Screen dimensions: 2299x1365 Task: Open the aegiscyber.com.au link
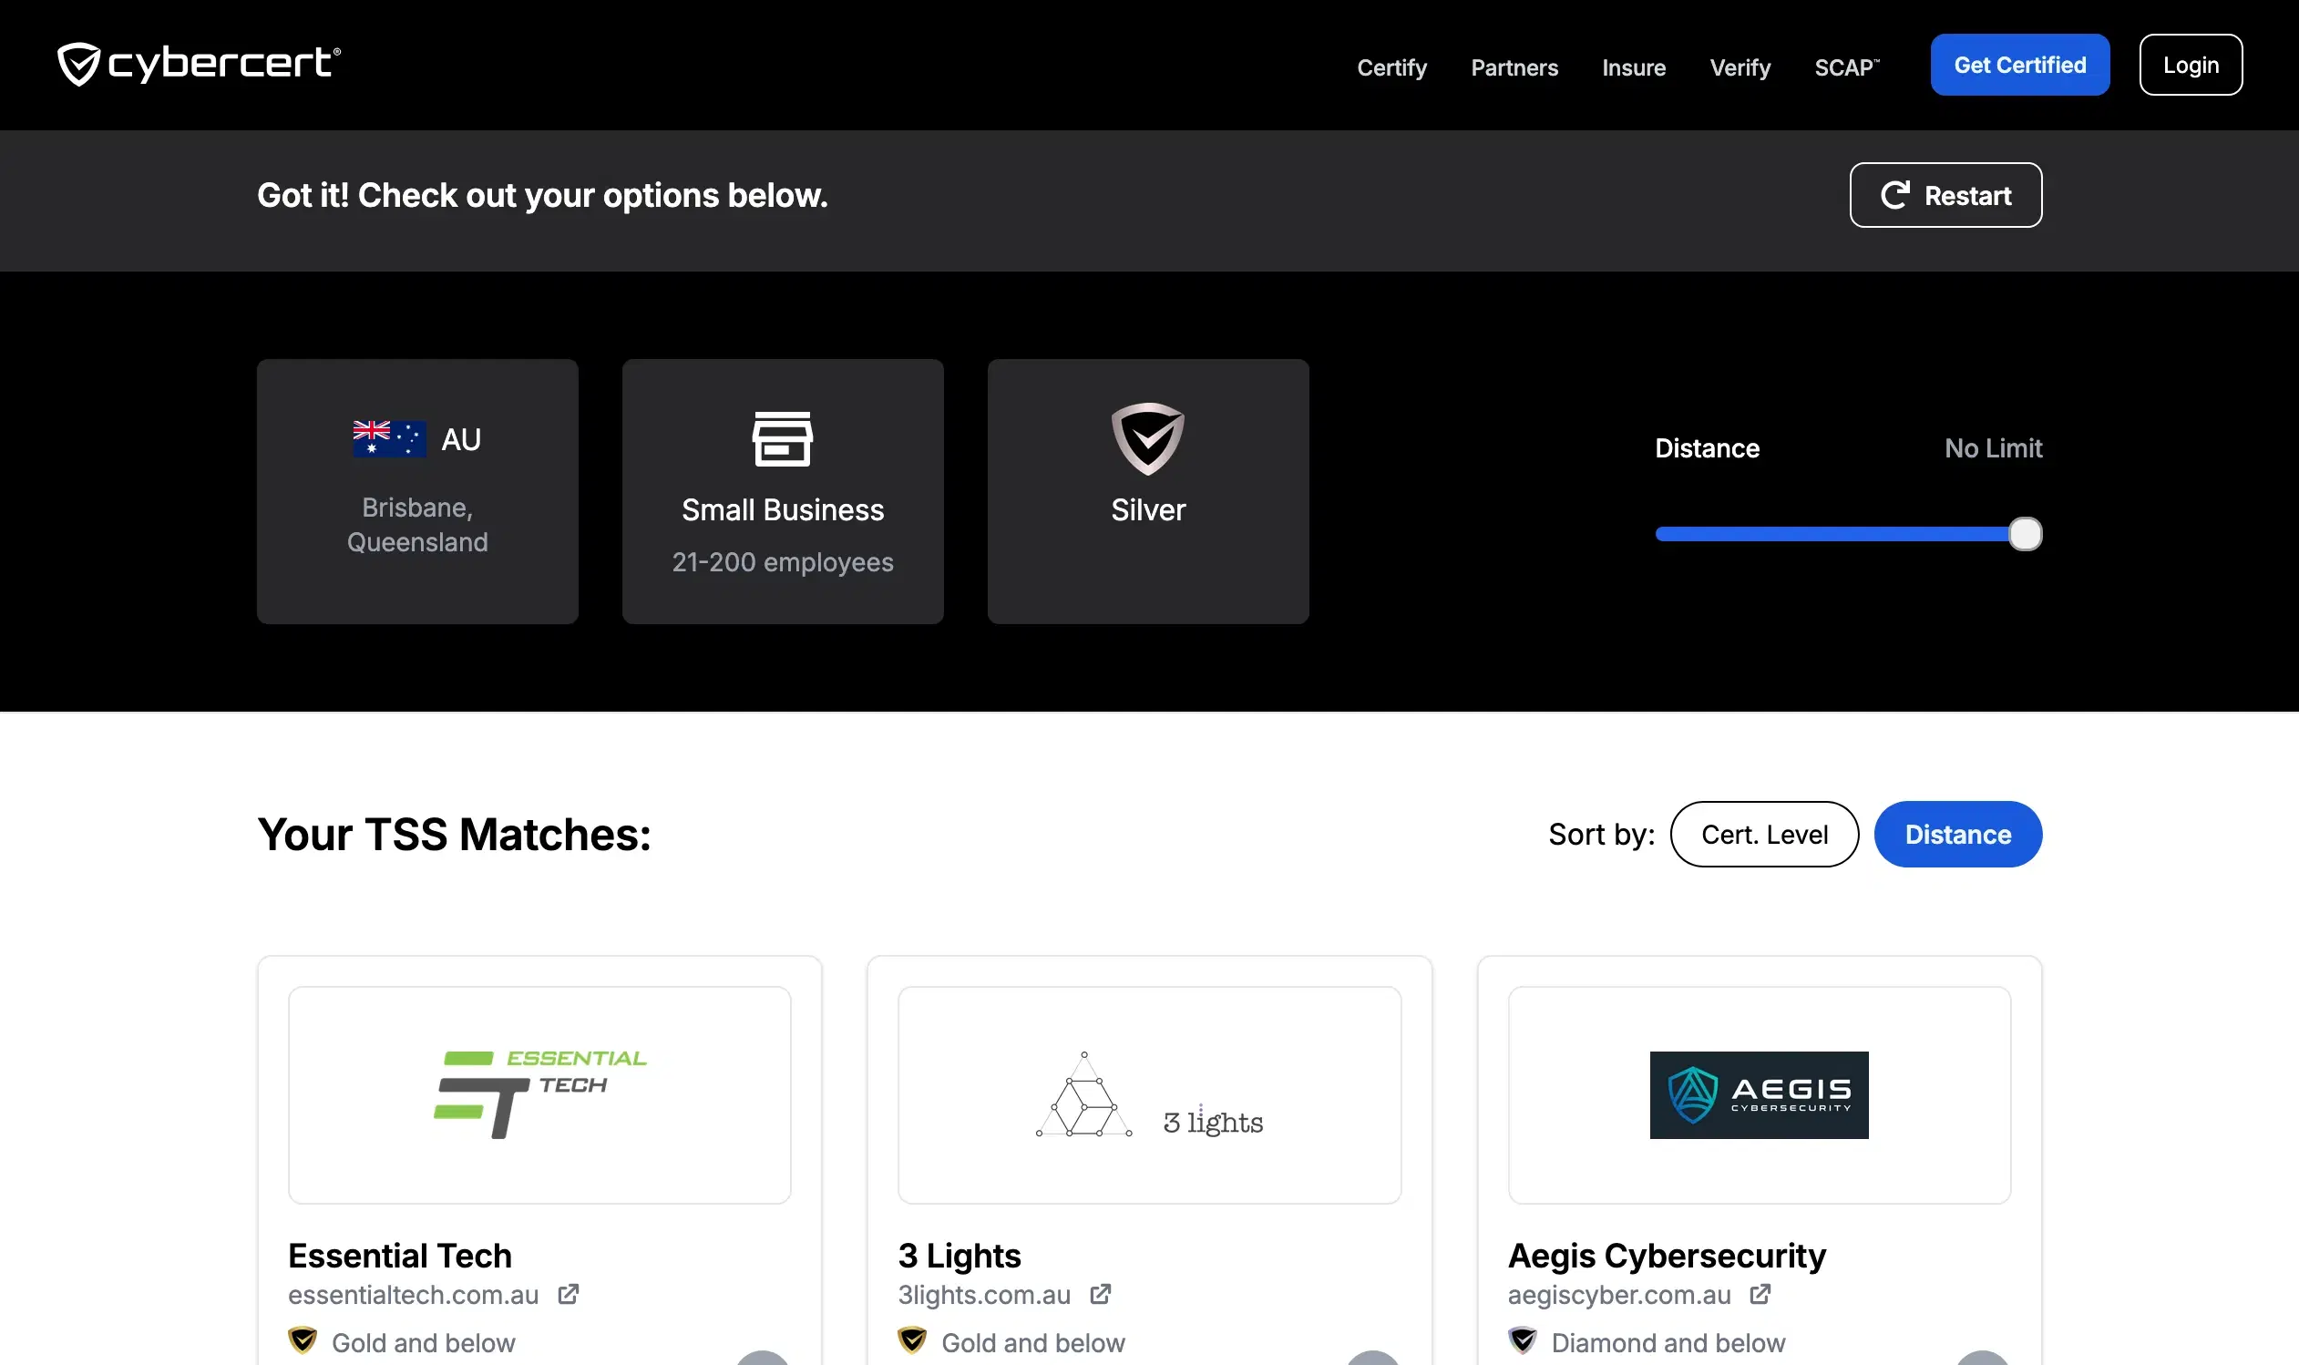(1618, 1294)
